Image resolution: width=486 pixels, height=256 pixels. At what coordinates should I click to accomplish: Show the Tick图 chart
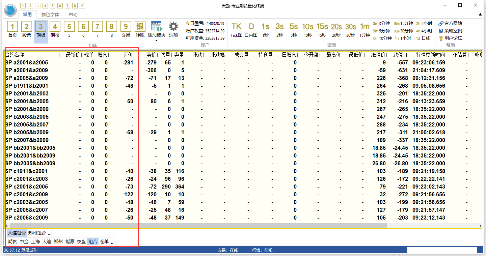pos(236,30)
